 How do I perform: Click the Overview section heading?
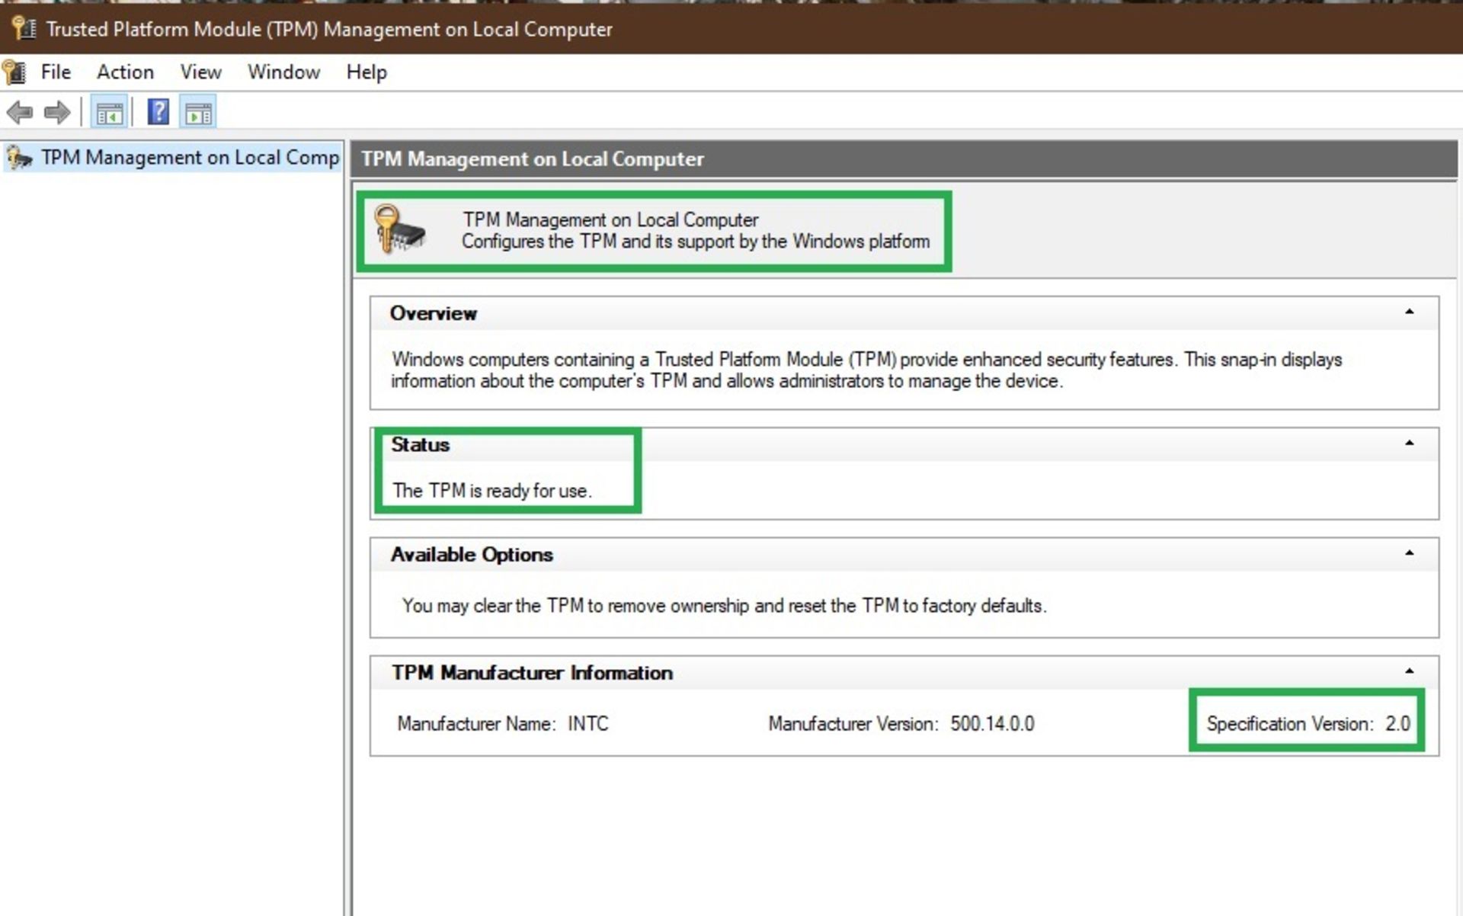433,313
